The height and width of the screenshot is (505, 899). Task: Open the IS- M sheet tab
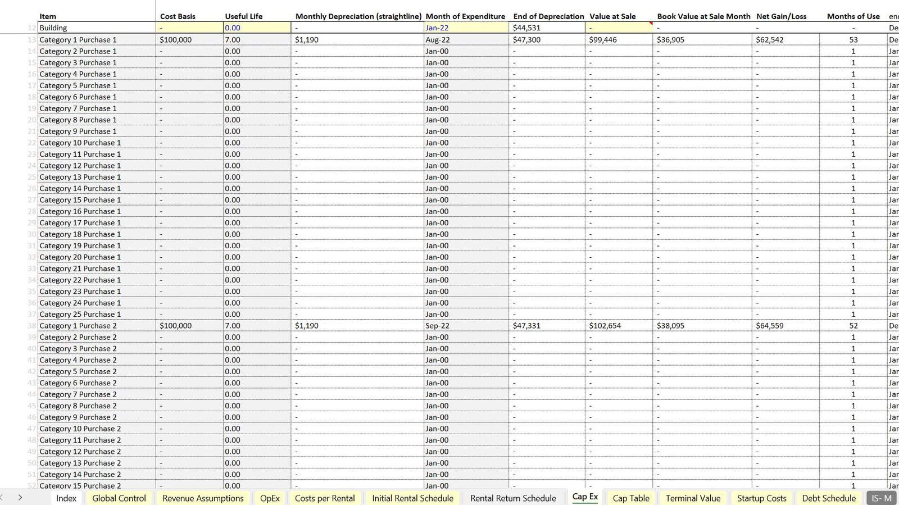coord(881,498)
